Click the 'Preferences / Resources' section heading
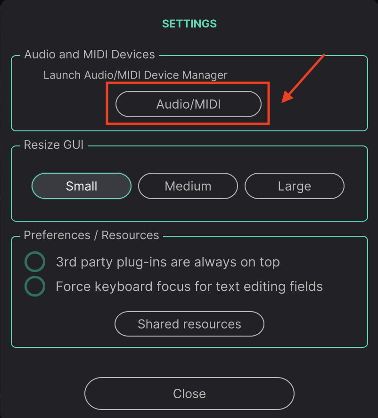The width and height of the screenshot is (378, 418). [91, 235]
